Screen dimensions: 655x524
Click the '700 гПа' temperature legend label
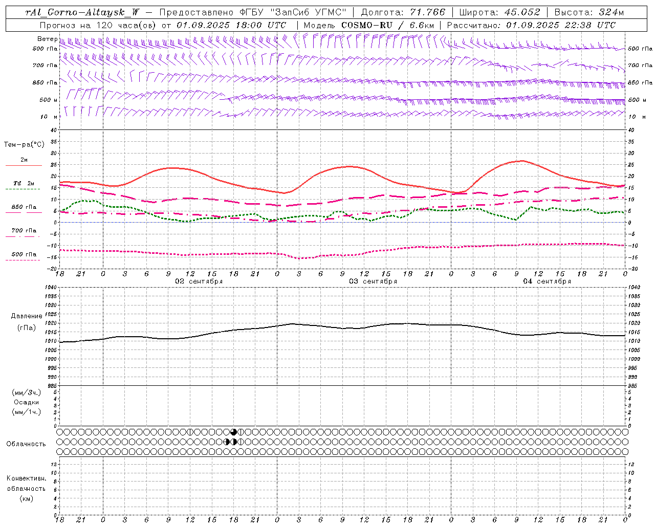click(24, 230)
